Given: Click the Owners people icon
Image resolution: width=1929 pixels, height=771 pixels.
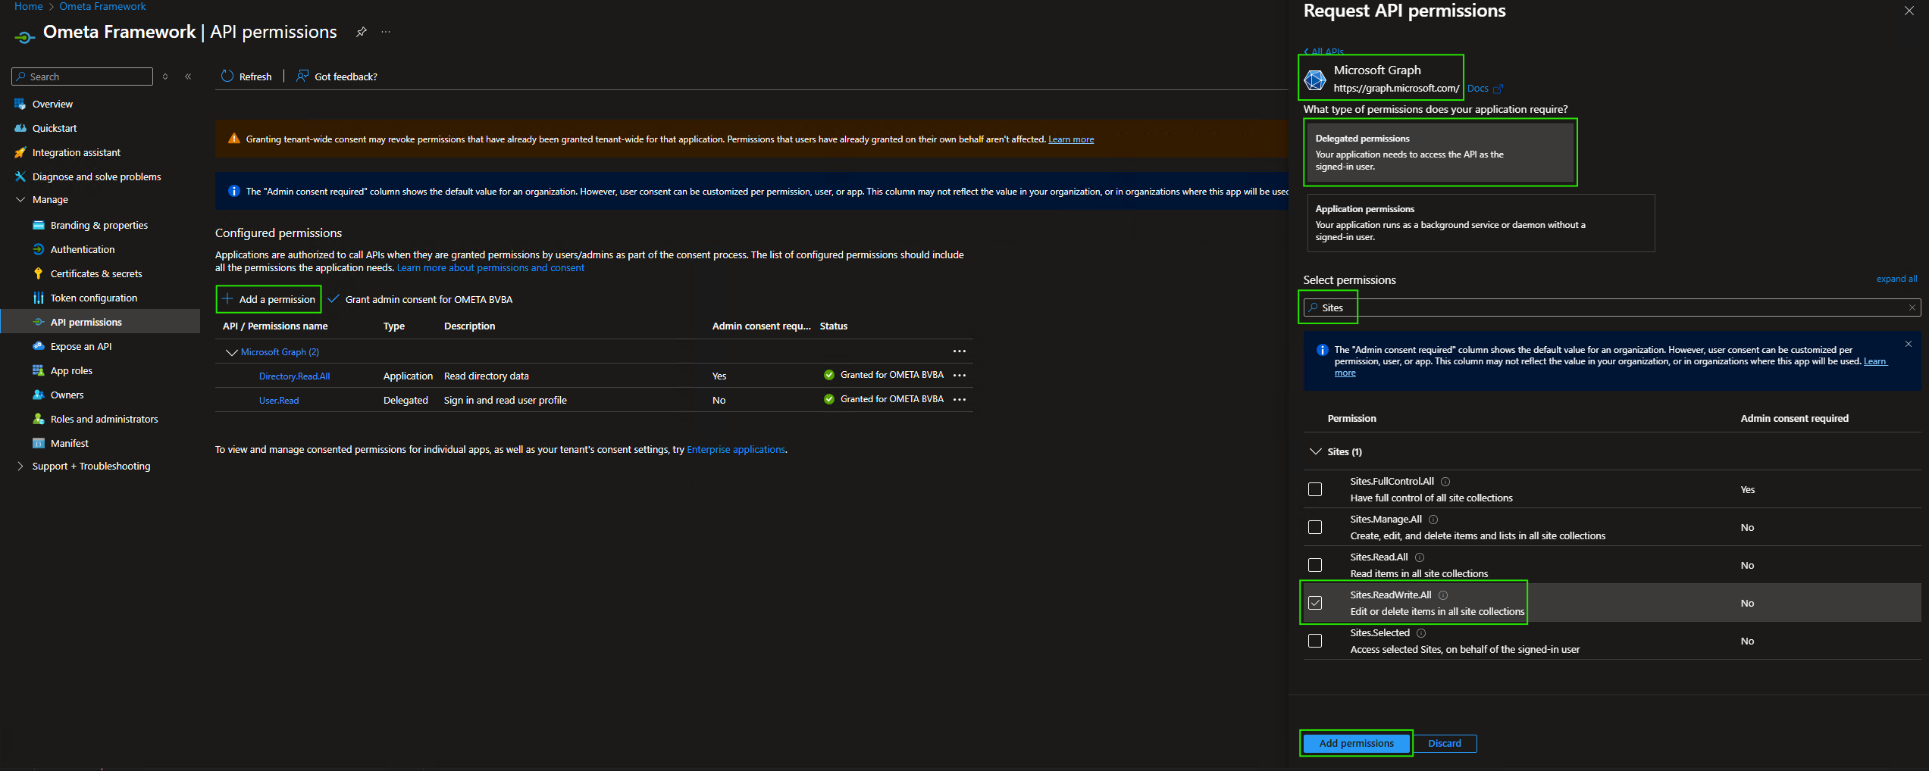Looking at the screenshot, I should click(39, 395).
